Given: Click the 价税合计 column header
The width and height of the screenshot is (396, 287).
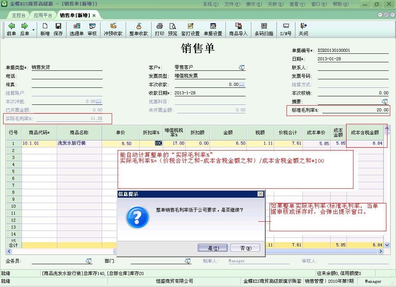Looking at the screenshot, I should pos(288,133).
